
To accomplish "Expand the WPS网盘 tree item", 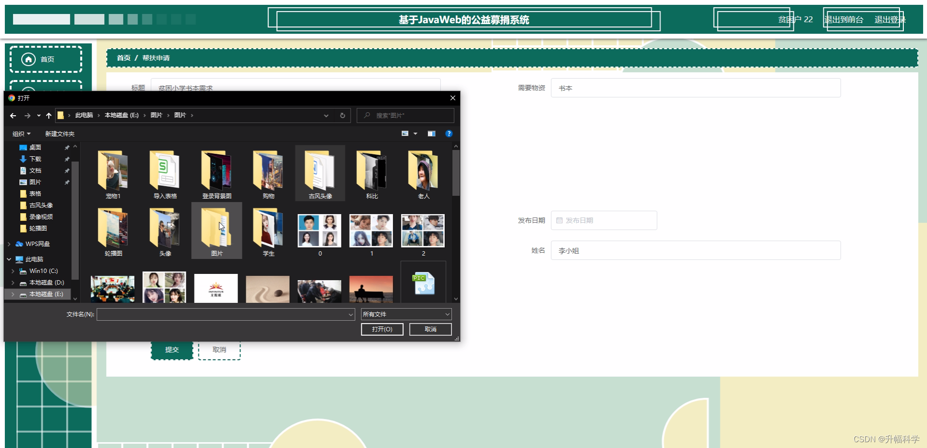I will pos(9,244).
